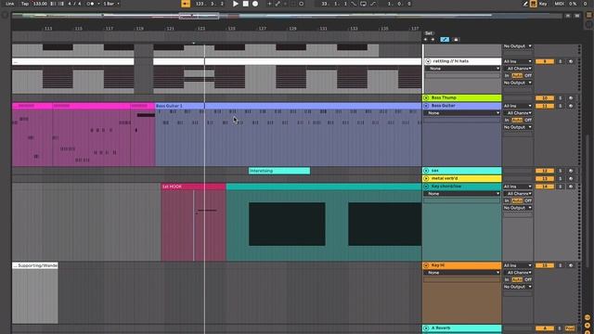Arm the Key hi track for recording

pos(571,265)
